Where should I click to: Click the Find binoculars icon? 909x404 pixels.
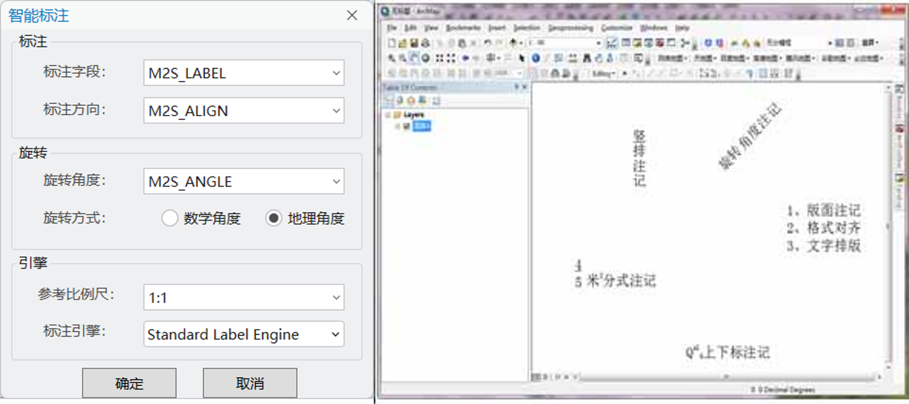587,58
